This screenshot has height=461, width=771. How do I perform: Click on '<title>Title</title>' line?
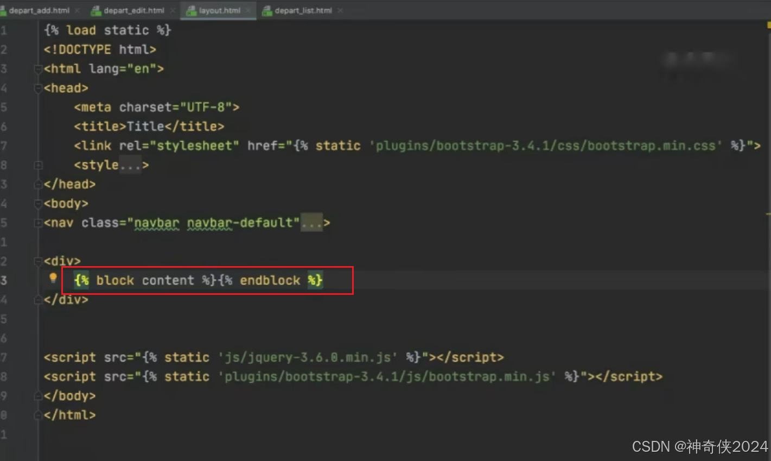pos(149,127)
